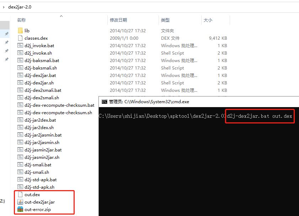Sort files by the 大小 column
The width and height of the screenshot is (299, 216).
207,20
